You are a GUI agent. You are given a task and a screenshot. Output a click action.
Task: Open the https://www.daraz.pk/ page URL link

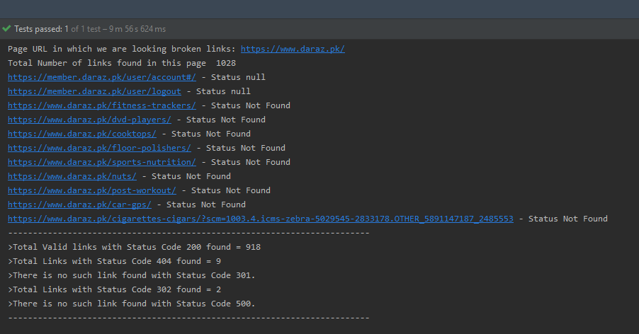point(293,49)
